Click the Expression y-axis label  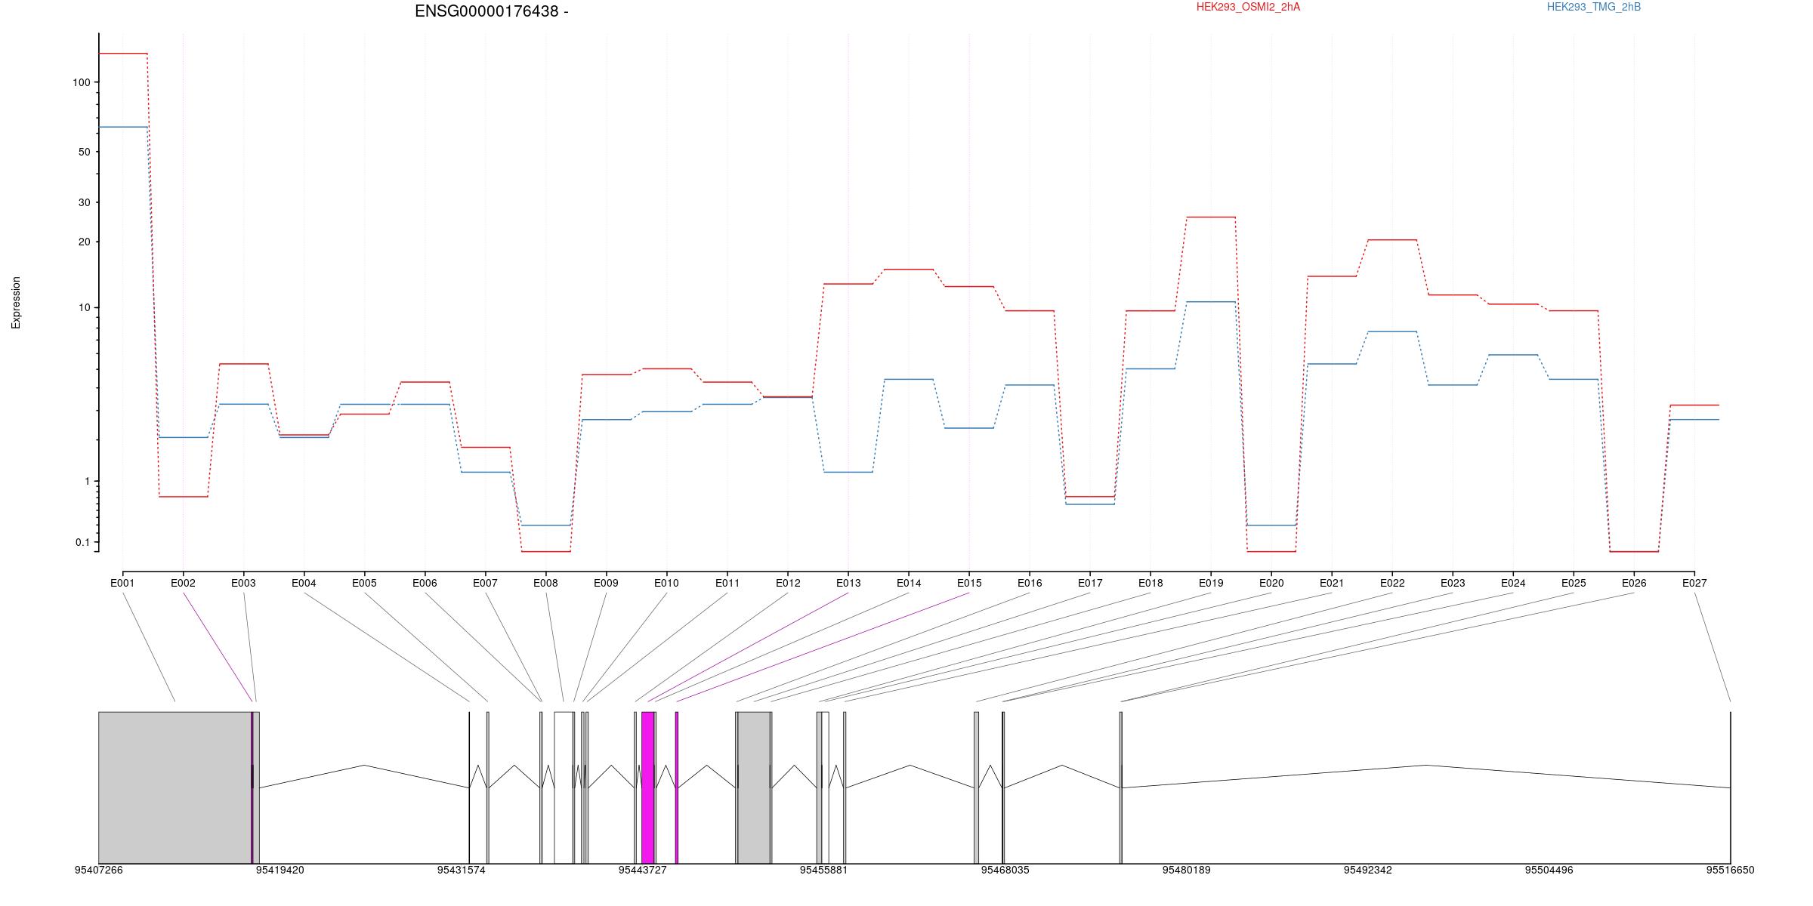click(16, 303)
